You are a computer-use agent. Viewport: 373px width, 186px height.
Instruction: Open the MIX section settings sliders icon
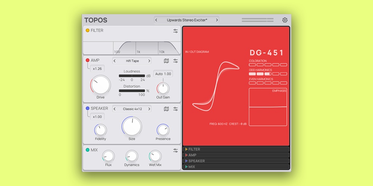pos(175,150)
